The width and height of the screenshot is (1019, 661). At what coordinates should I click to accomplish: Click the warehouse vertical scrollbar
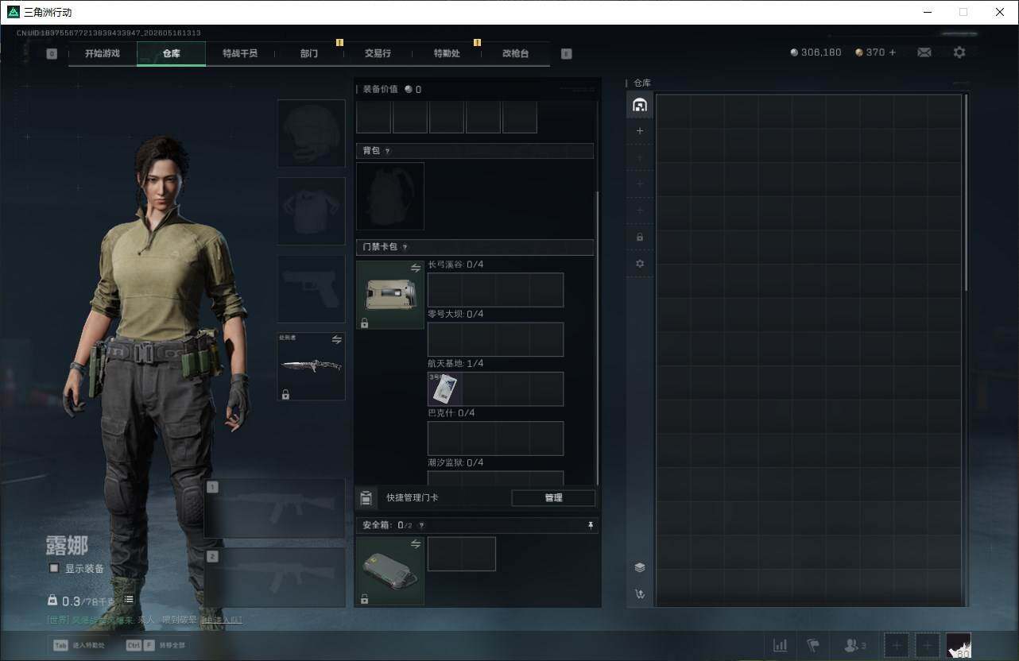tap(966, 192)
